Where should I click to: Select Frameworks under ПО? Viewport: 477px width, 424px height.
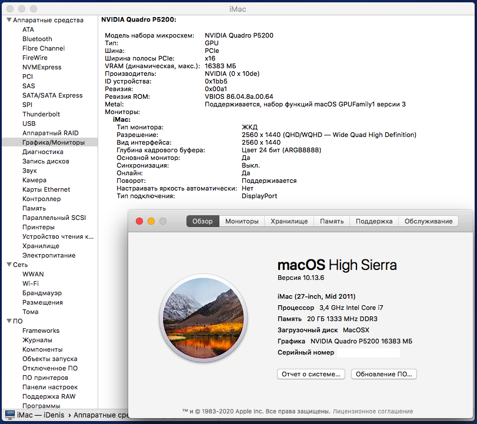point(41,330)
